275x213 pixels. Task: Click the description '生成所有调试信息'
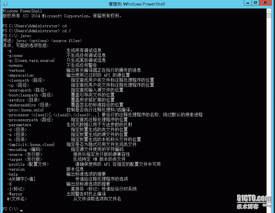pyautogui.click(x=84, y=51)
